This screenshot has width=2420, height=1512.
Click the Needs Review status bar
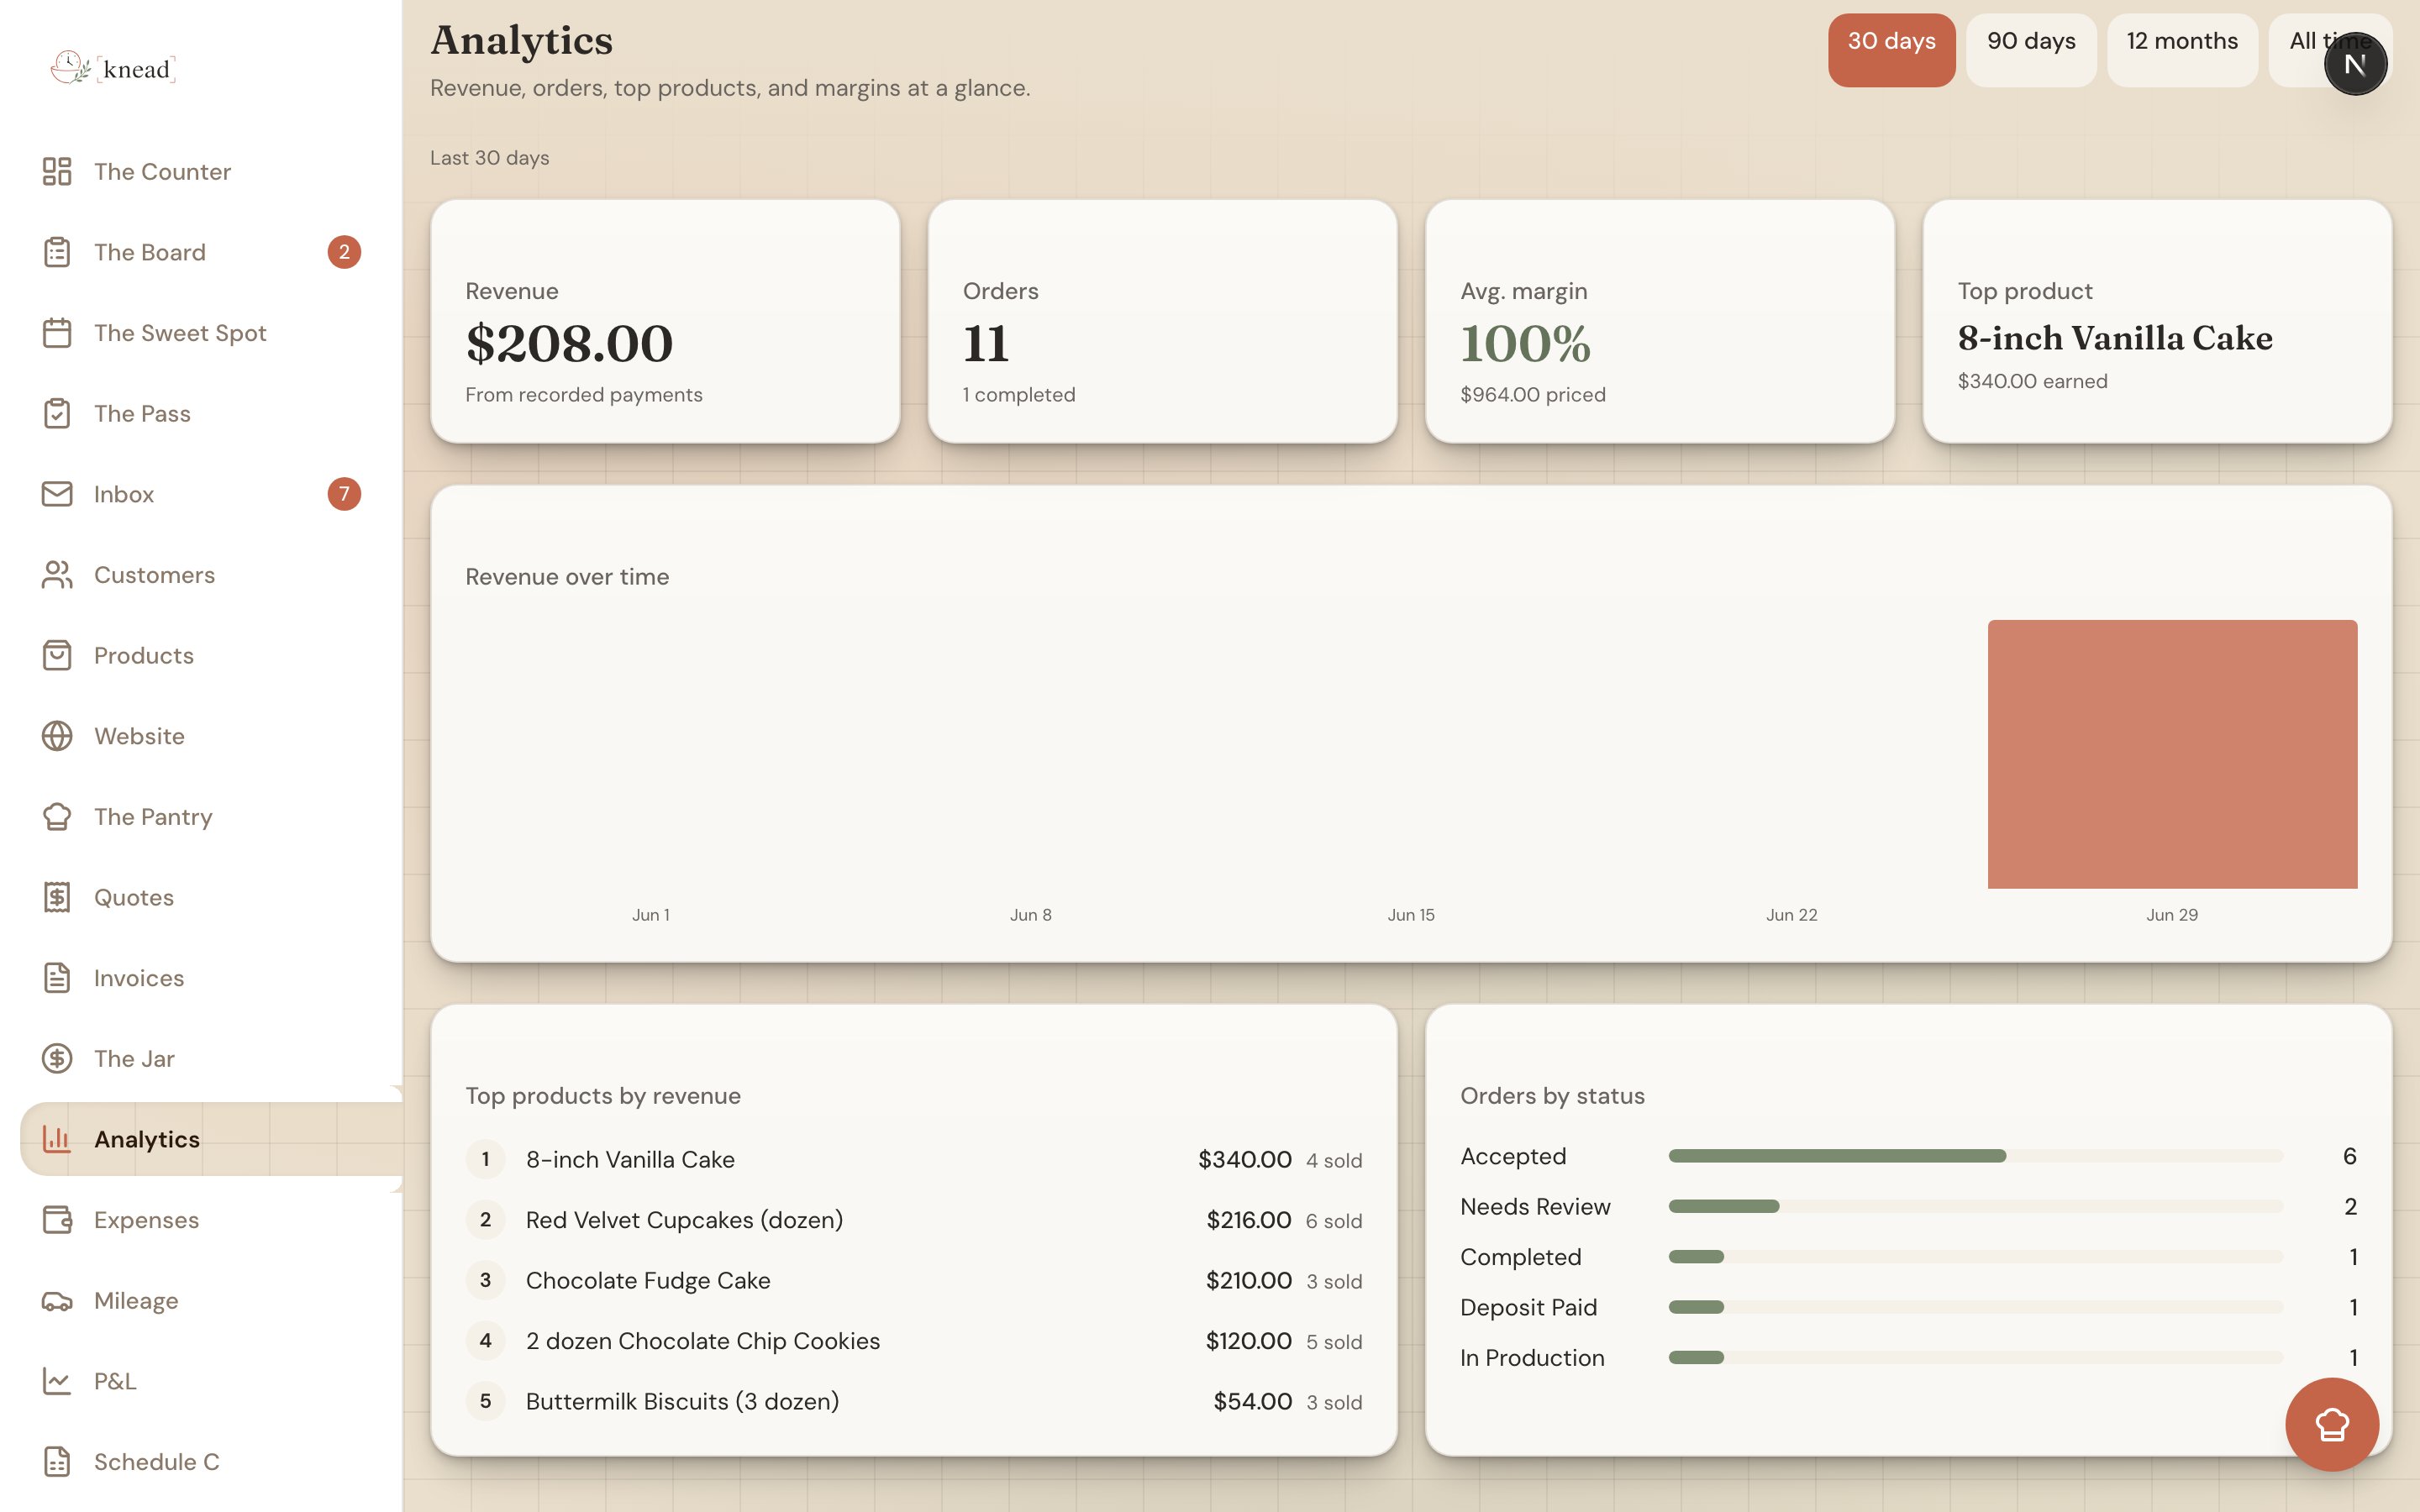[x=1975, y=1206]
